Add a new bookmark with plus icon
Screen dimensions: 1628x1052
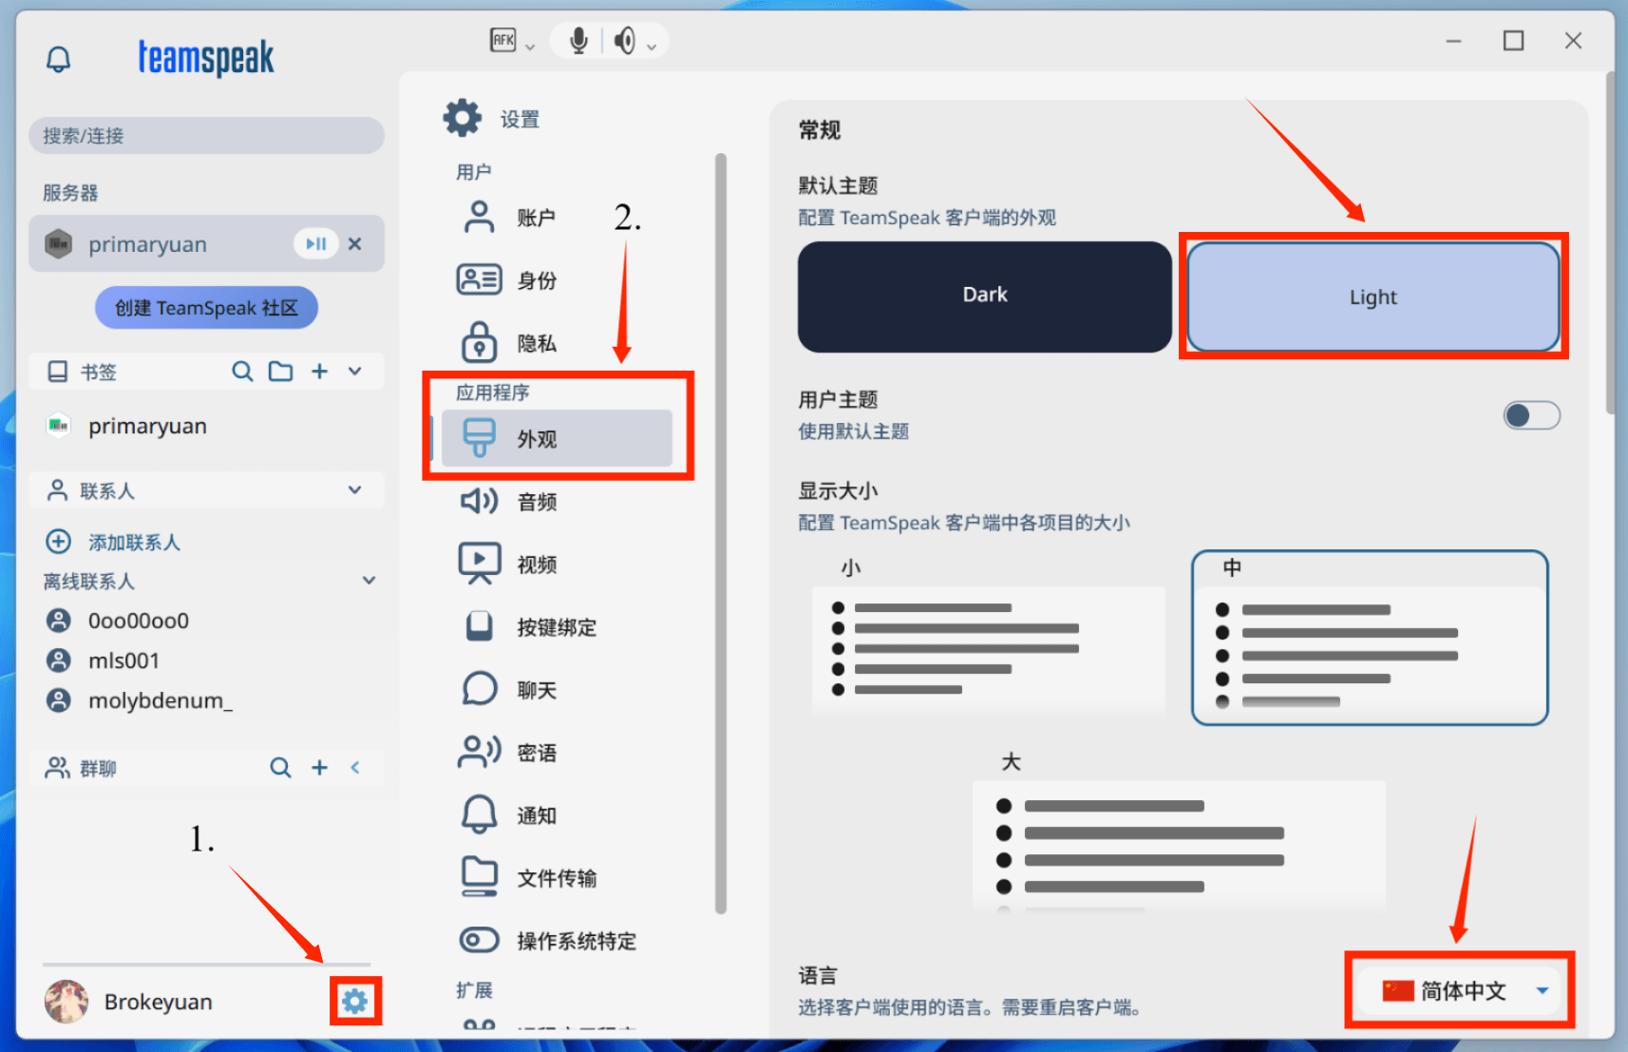pyautogui.click(x=320, y=371)
